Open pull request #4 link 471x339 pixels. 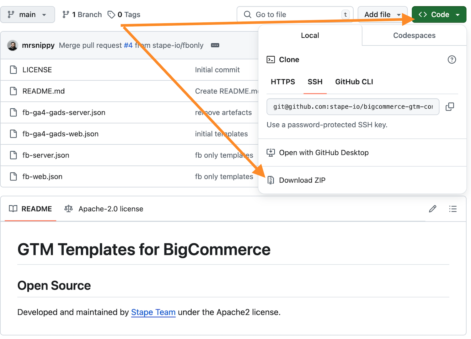coord(128,45)
